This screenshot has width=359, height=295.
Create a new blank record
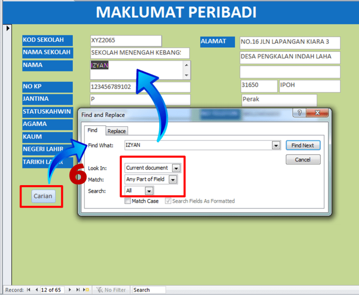(86, 290)
